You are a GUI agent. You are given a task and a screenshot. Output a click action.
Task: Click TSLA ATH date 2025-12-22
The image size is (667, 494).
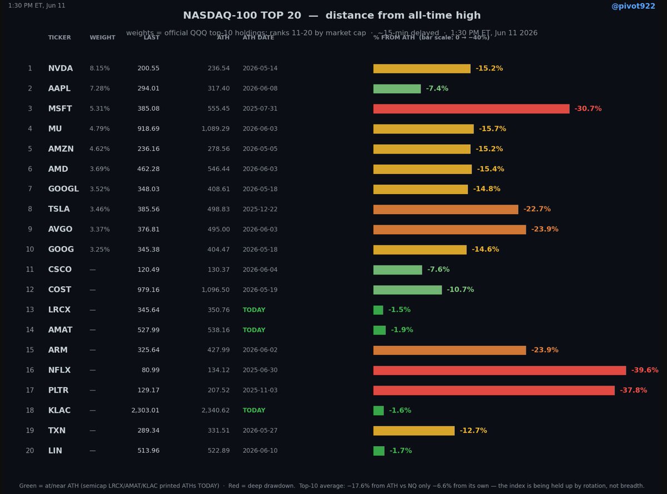[260, 209]
